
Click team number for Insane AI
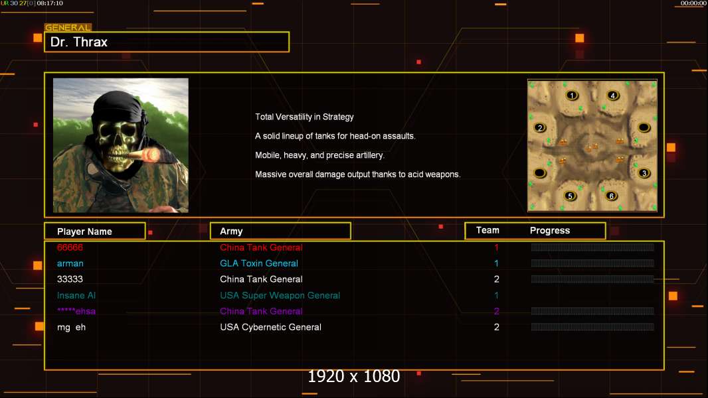496,295
